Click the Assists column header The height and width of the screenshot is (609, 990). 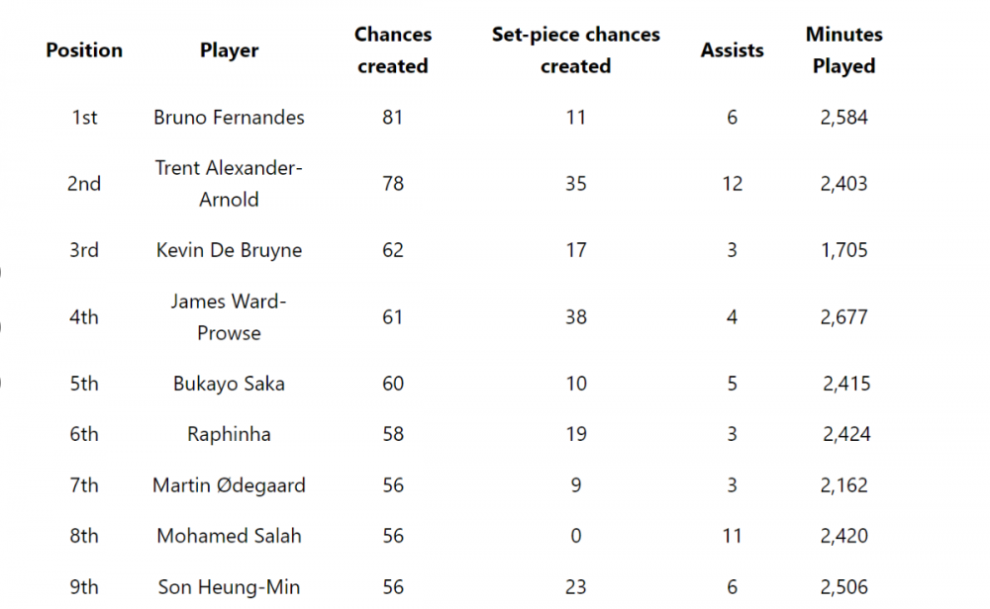tap(732, 50)
